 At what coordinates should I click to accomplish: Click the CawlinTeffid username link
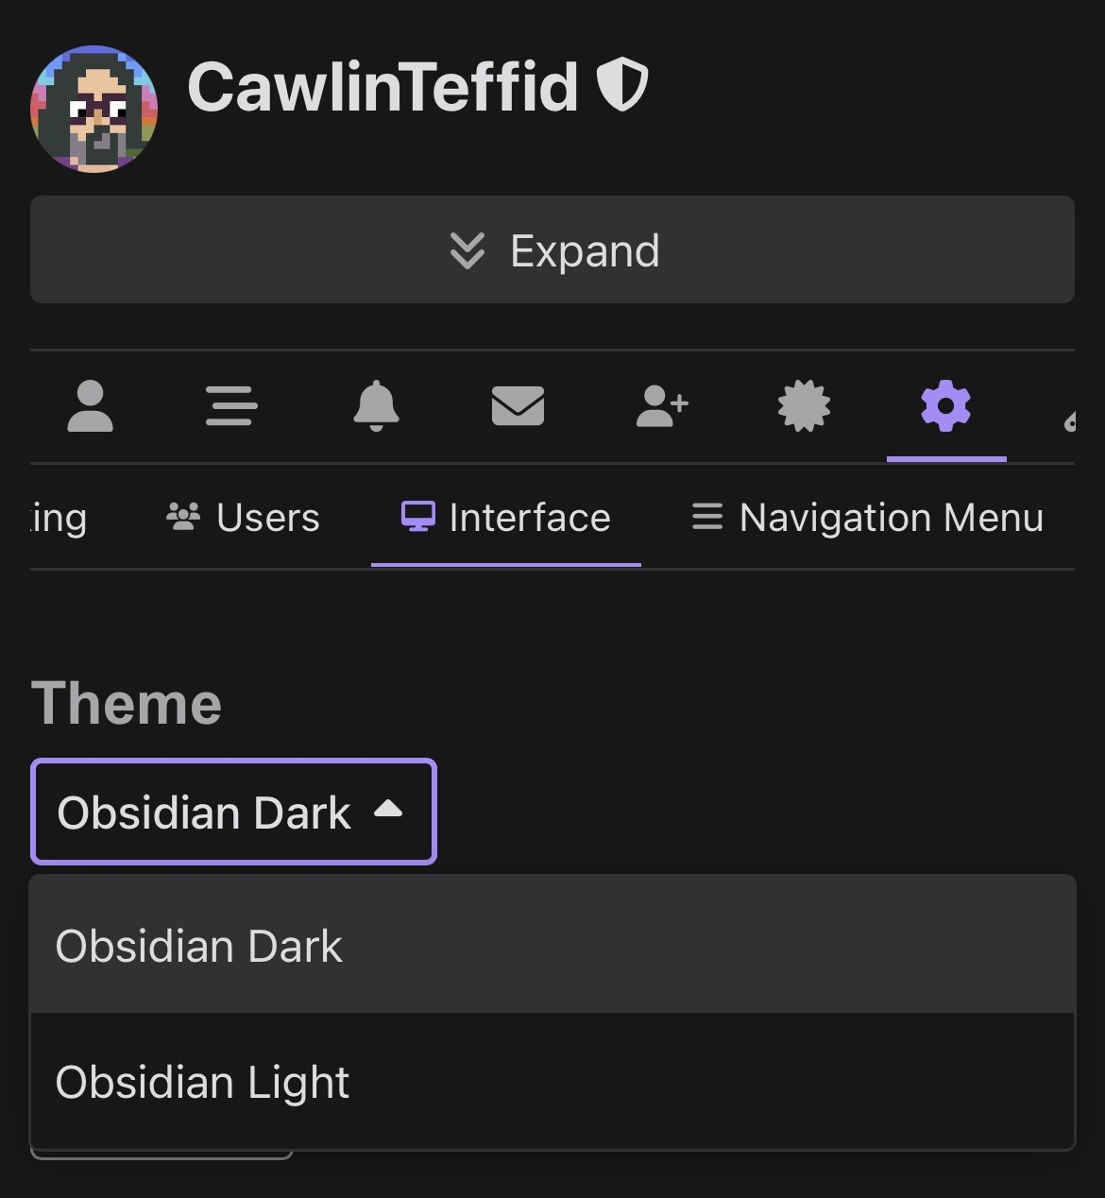382,87
